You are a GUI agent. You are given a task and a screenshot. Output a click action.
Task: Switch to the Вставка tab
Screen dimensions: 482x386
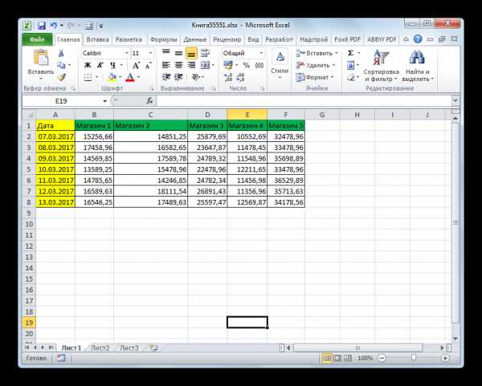coord(97,39)
